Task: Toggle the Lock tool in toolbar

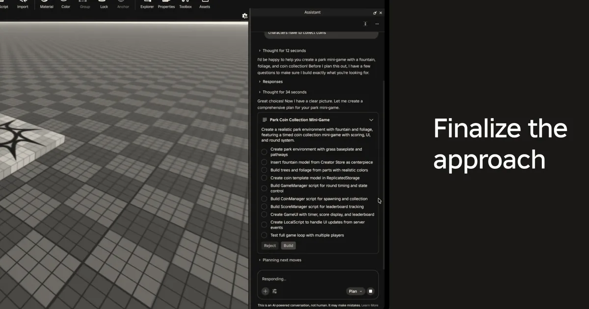Action: 104,5
